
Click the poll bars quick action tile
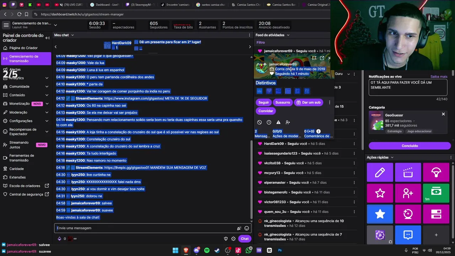pos(436,214)
